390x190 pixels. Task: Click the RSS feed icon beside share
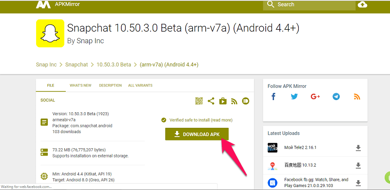(x=234, y=101)
